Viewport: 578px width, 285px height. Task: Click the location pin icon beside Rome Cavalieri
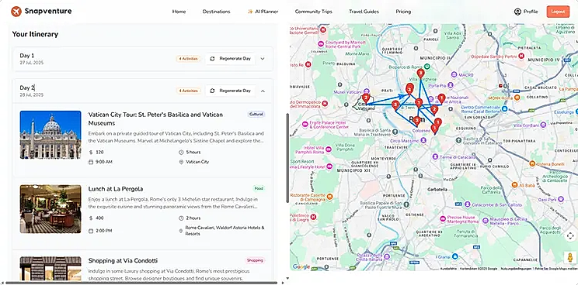[x=181, y=231]
